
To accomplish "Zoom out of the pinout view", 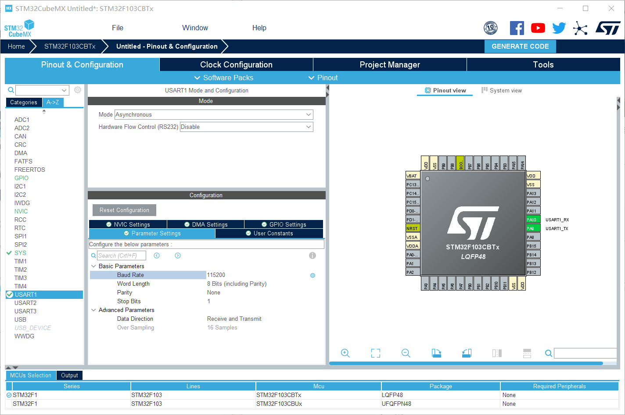I will [x=406, y=353].
